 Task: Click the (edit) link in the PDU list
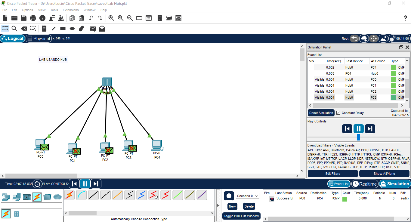point(405,199)
